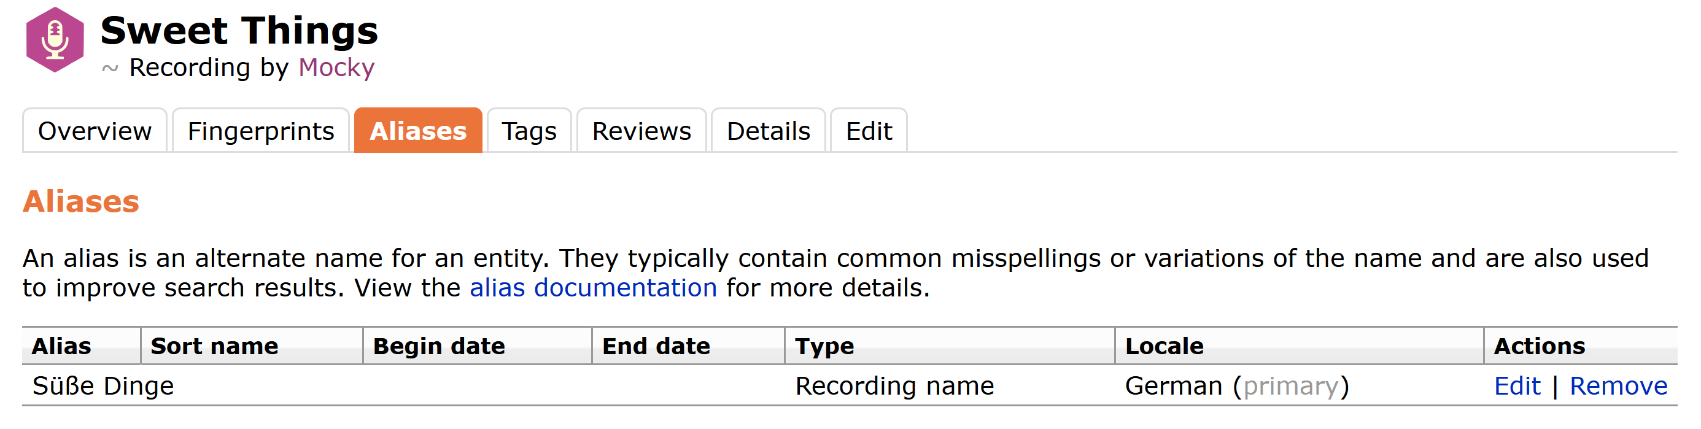
Task: Edit the Süße Dinge alias
Action: (1517, 385)
